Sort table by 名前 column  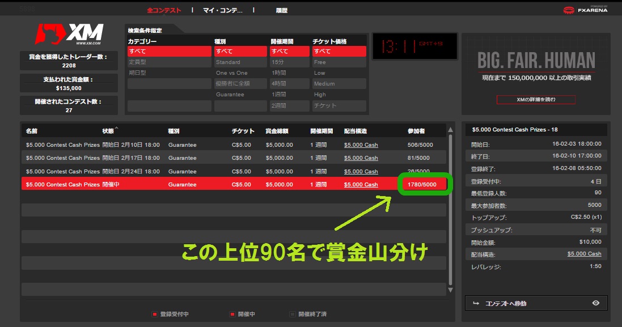[32, 131]
